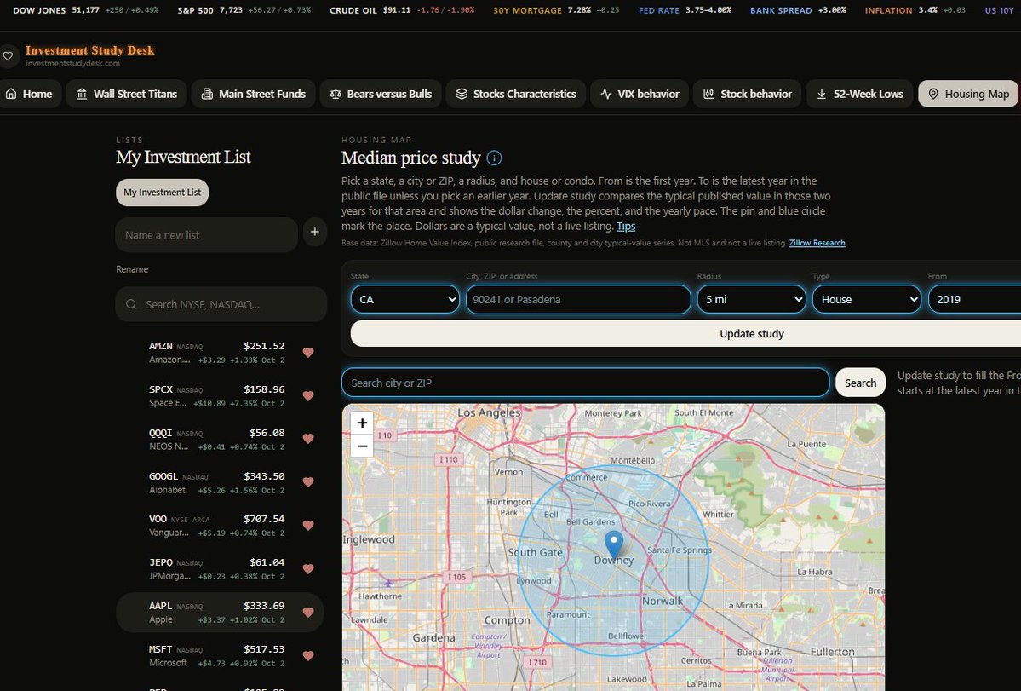Select the Housing Map tab
The height and width of the screenshot is (691, 1021).
(968, 94)
